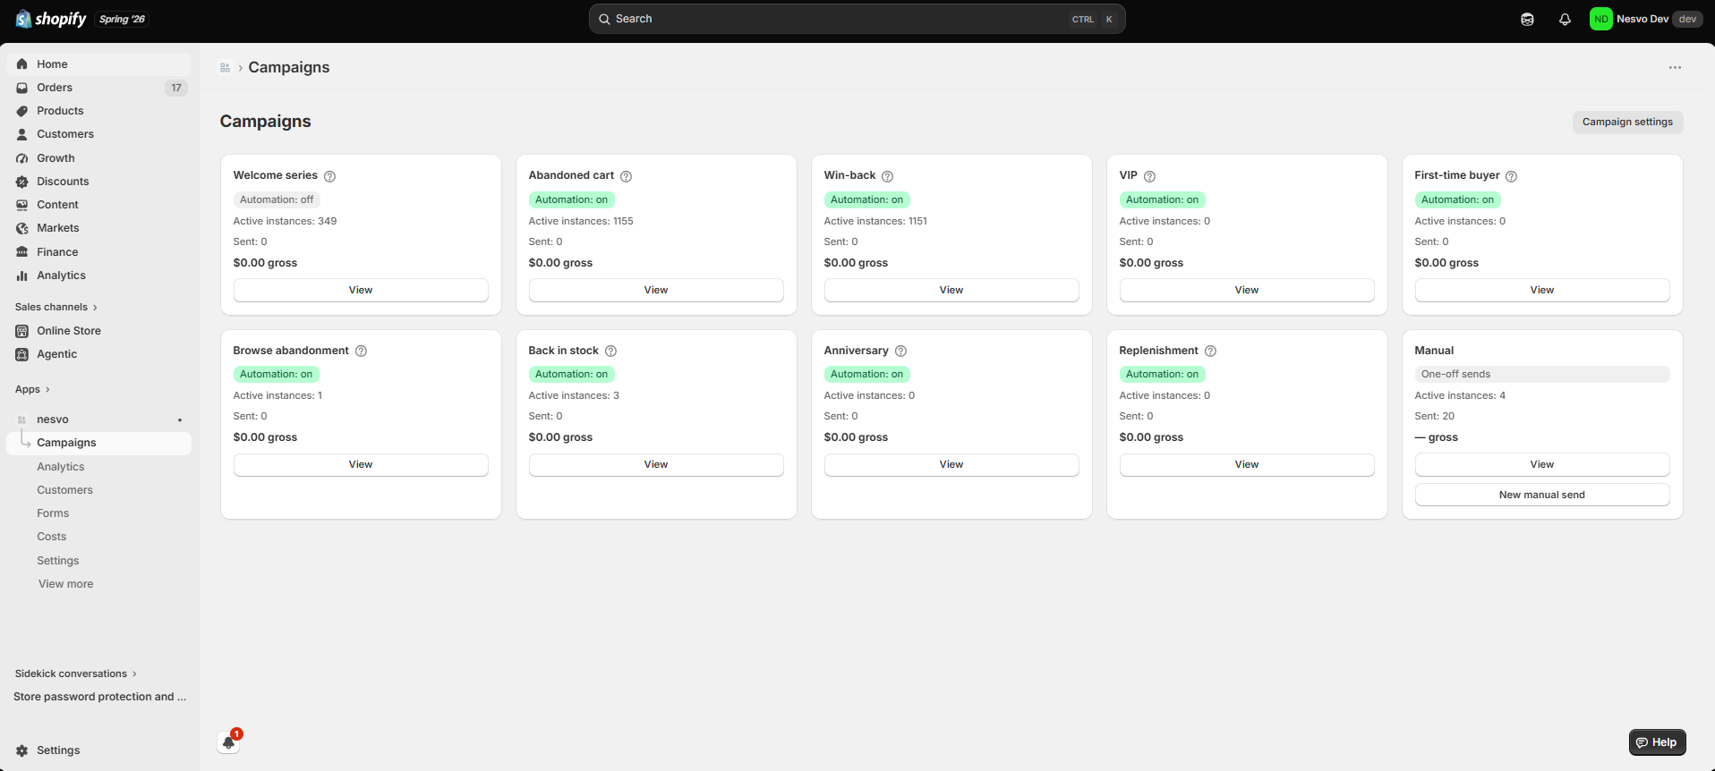This screenshot has width=1715, height=771.
Task: Click the Finance bank icon
Action: tap(22, 252)
